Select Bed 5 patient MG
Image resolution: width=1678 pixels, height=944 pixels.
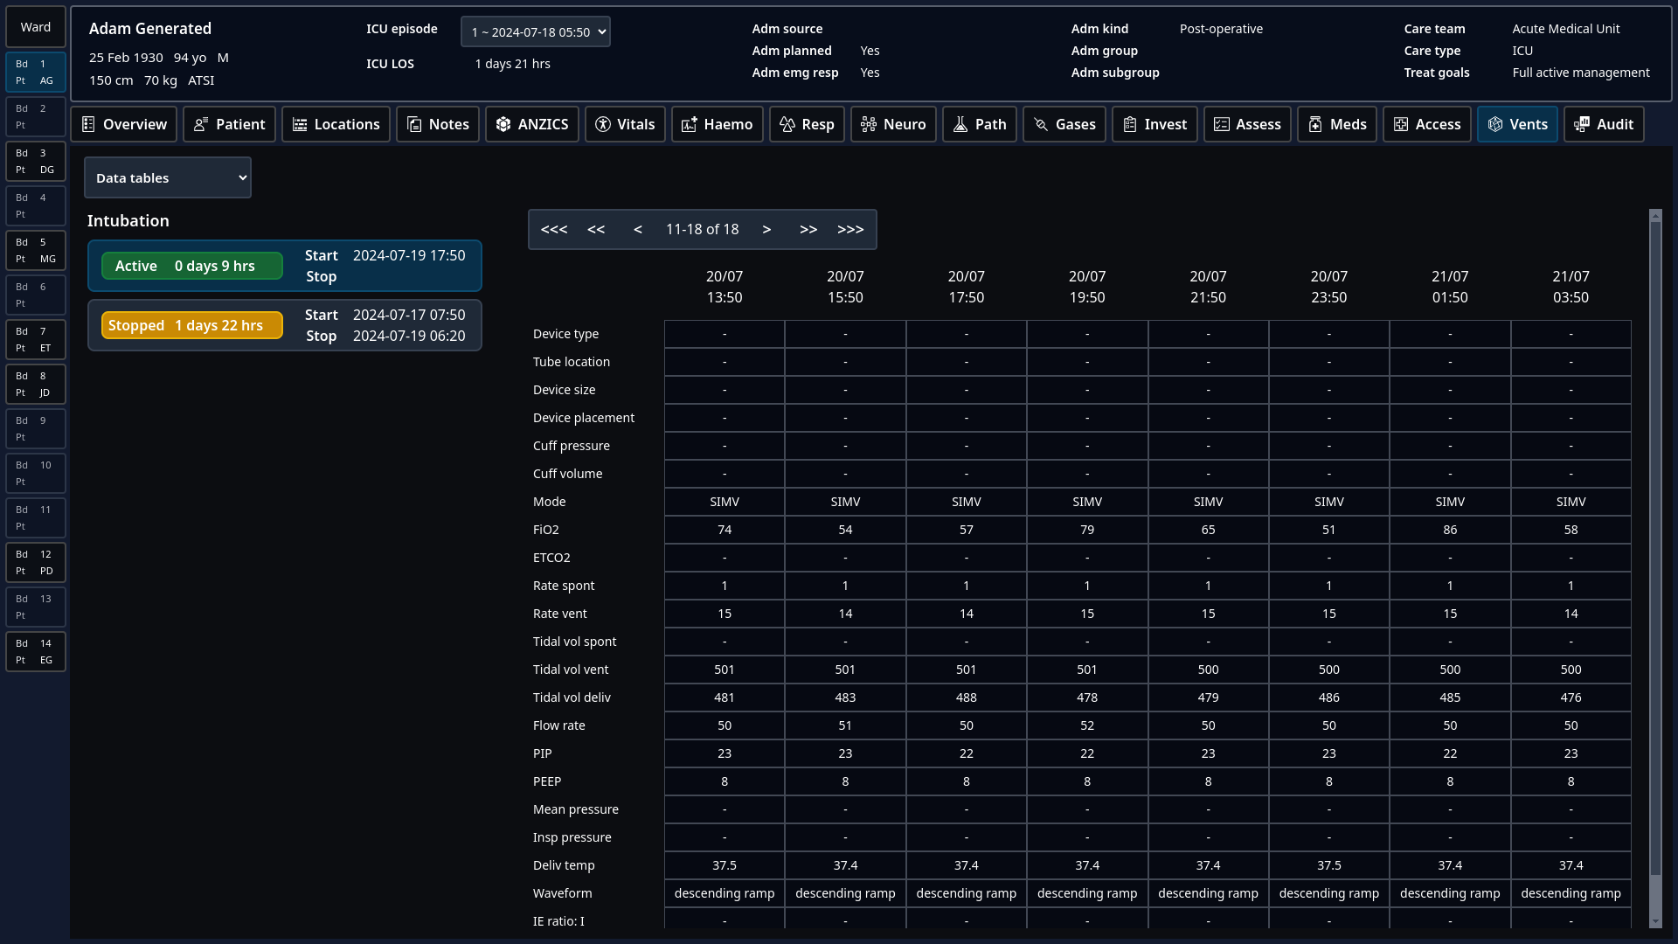tap(36, 251)
